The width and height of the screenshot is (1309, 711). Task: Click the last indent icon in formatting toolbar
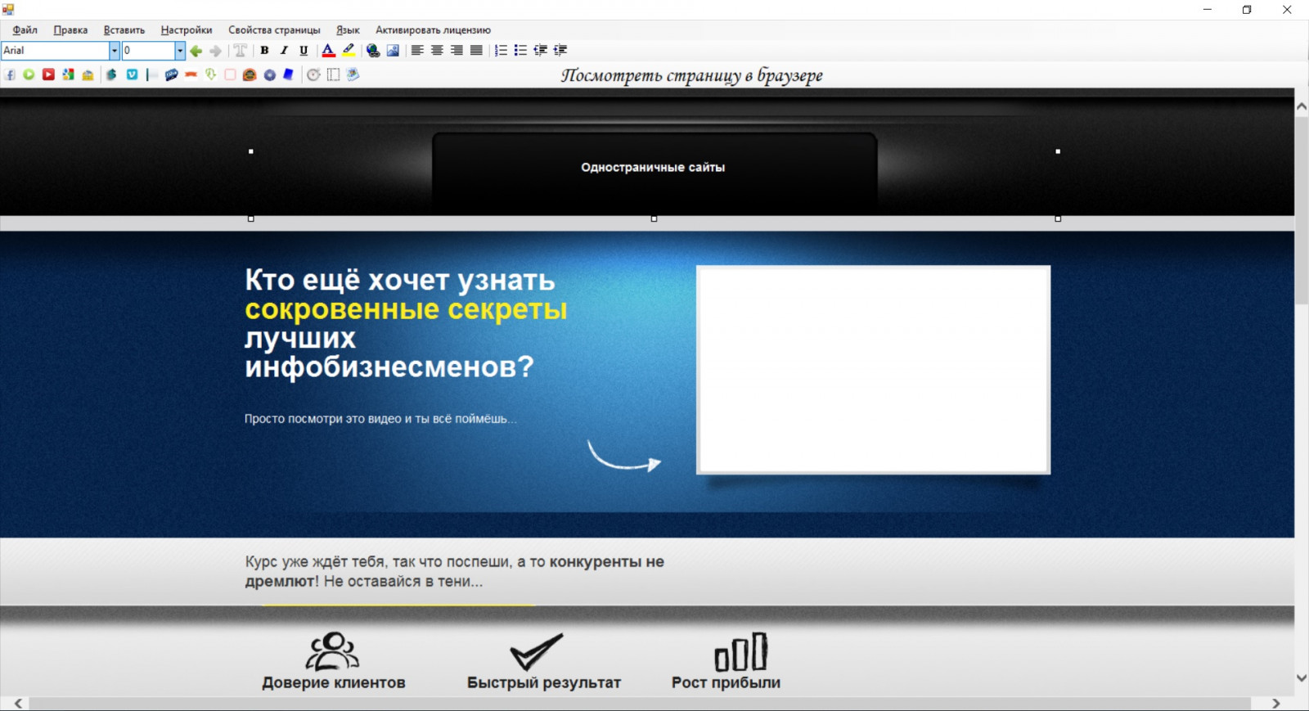coord(560,51)
